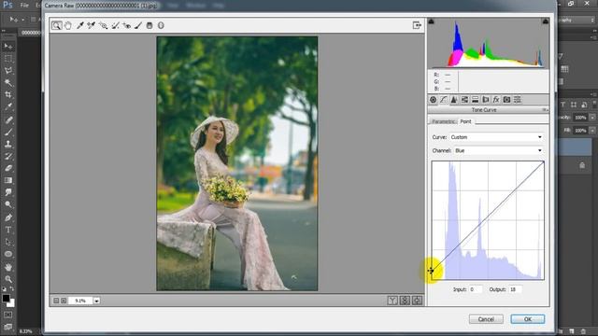Select Photoshop Brush tool
The image size is (598, 336).
(x=8, y=133)
